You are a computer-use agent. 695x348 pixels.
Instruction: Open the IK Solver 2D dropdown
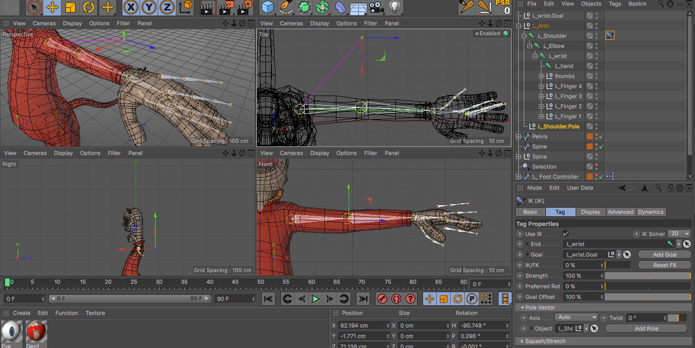(678, 234)
